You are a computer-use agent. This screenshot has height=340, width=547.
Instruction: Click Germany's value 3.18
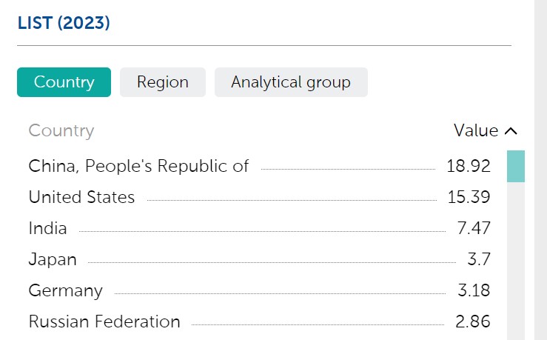pyautogui.click(x=474, y=290)
